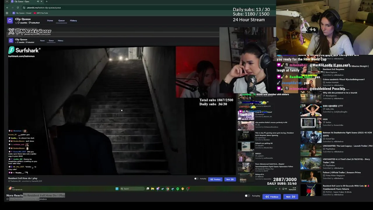
Task: Open the Resident Evil Lore in 50 Seconds thumbnail
Action: pos(311,190)
